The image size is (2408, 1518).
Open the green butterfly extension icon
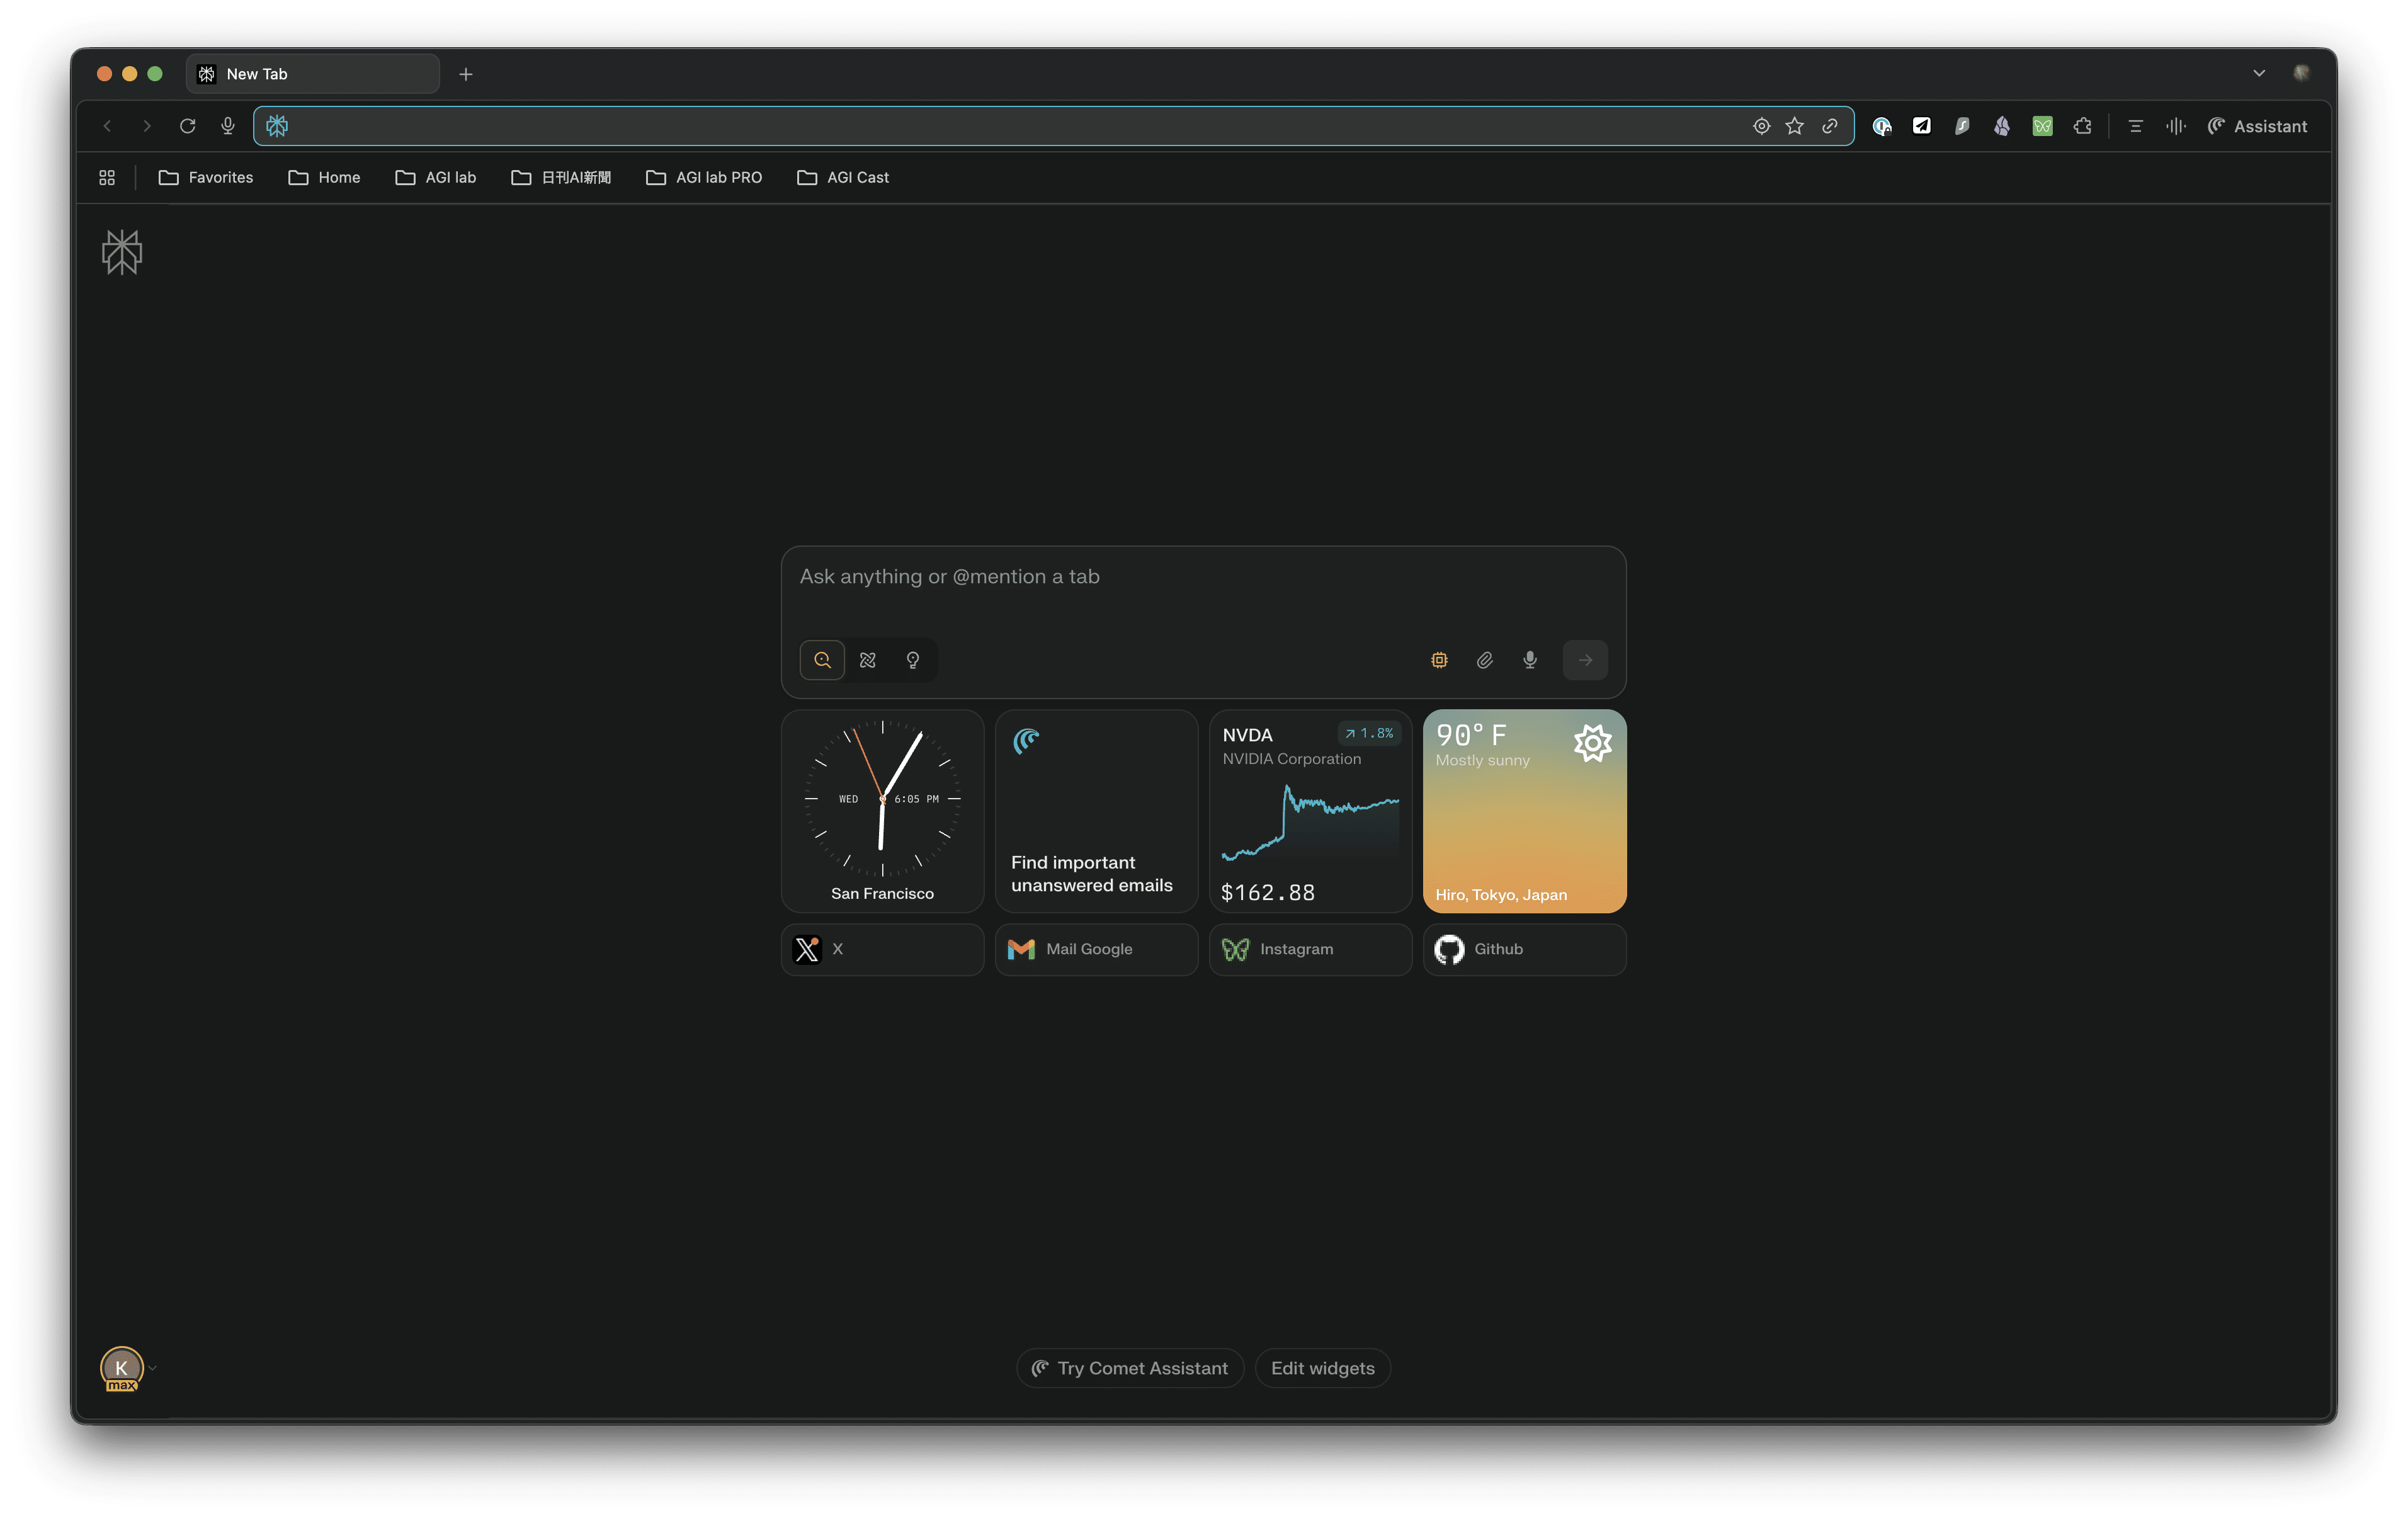[x=2042, y=126]
